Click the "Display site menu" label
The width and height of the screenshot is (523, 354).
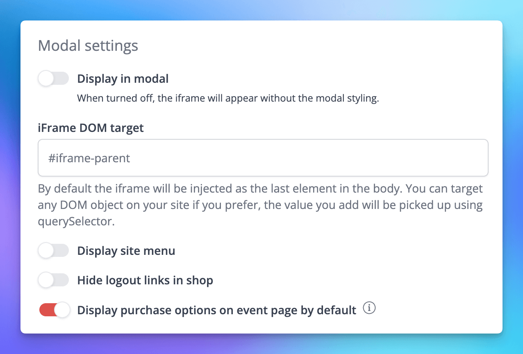(x=126, y=251)
